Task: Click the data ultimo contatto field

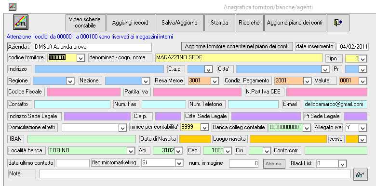Action: point(73,163)
